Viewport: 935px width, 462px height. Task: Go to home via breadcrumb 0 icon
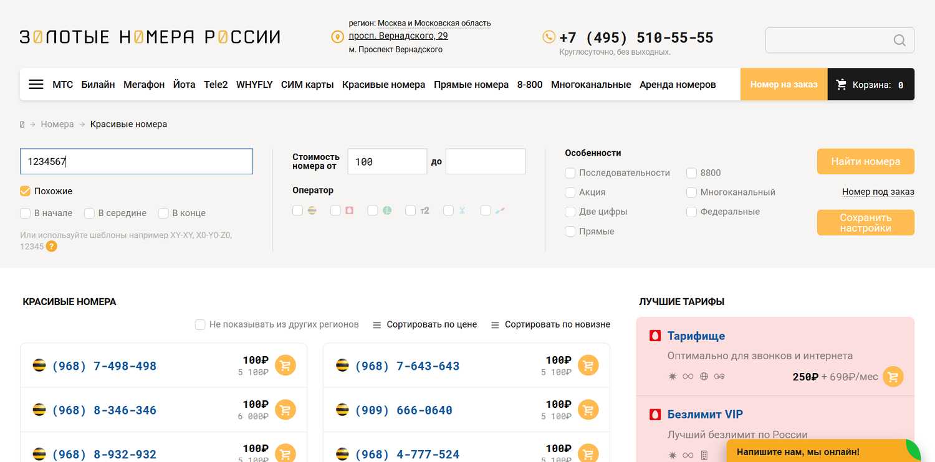coord(22,124)
